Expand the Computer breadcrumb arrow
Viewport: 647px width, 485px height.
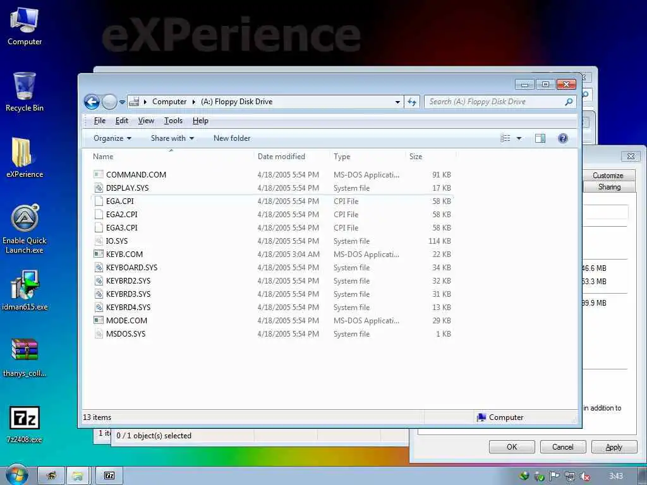[193, 102]
